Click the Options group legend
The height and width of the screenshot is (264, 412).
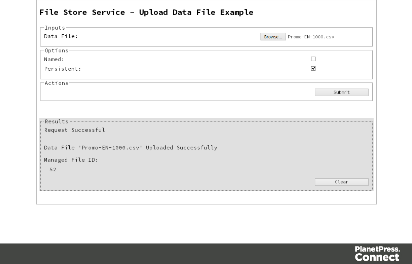pyautogui.click(x=57, y=50)
